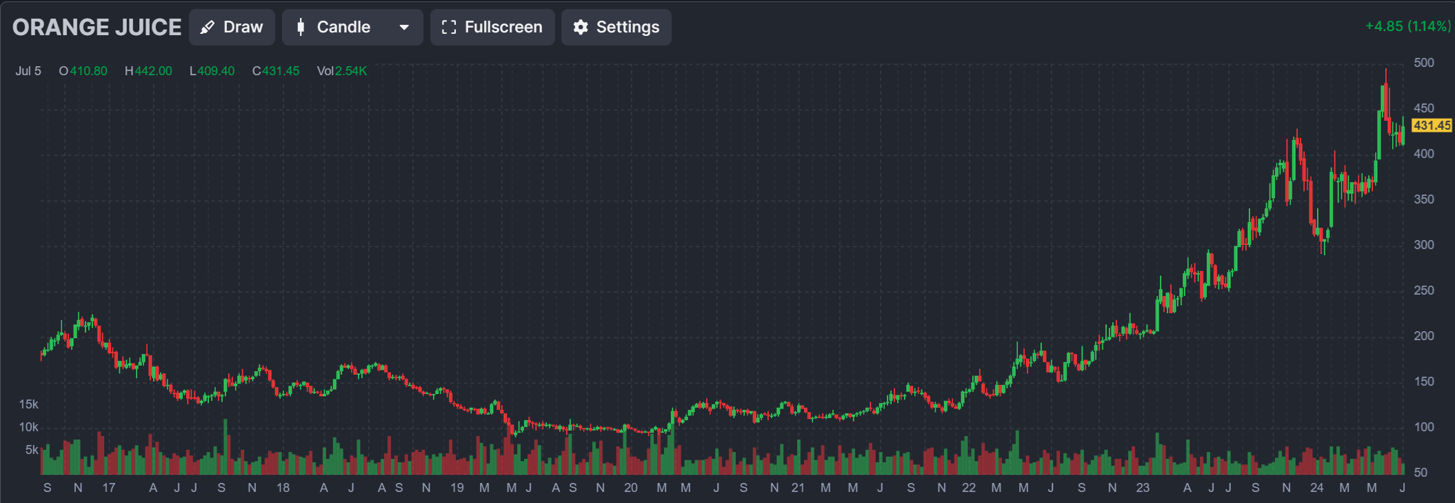Click the fullscreen brackets icon
The image size is (1455, 503).
click(x=449, y=28)
